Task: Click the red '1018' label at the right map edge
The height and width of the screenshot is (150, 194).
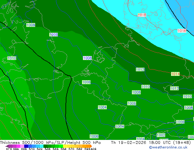Action: 182,31
